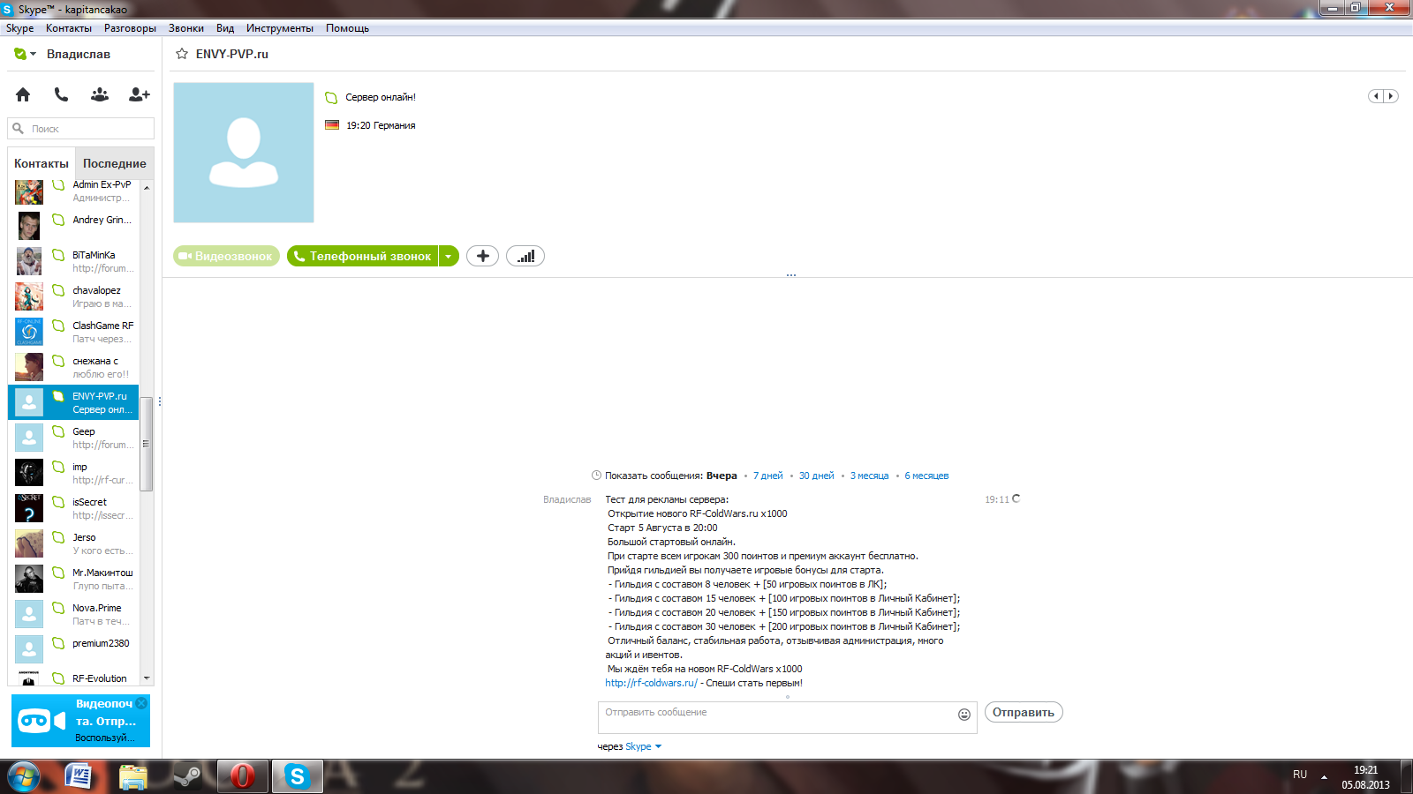Click ENVY-PVP.ru large profile picture

point(244,153)
